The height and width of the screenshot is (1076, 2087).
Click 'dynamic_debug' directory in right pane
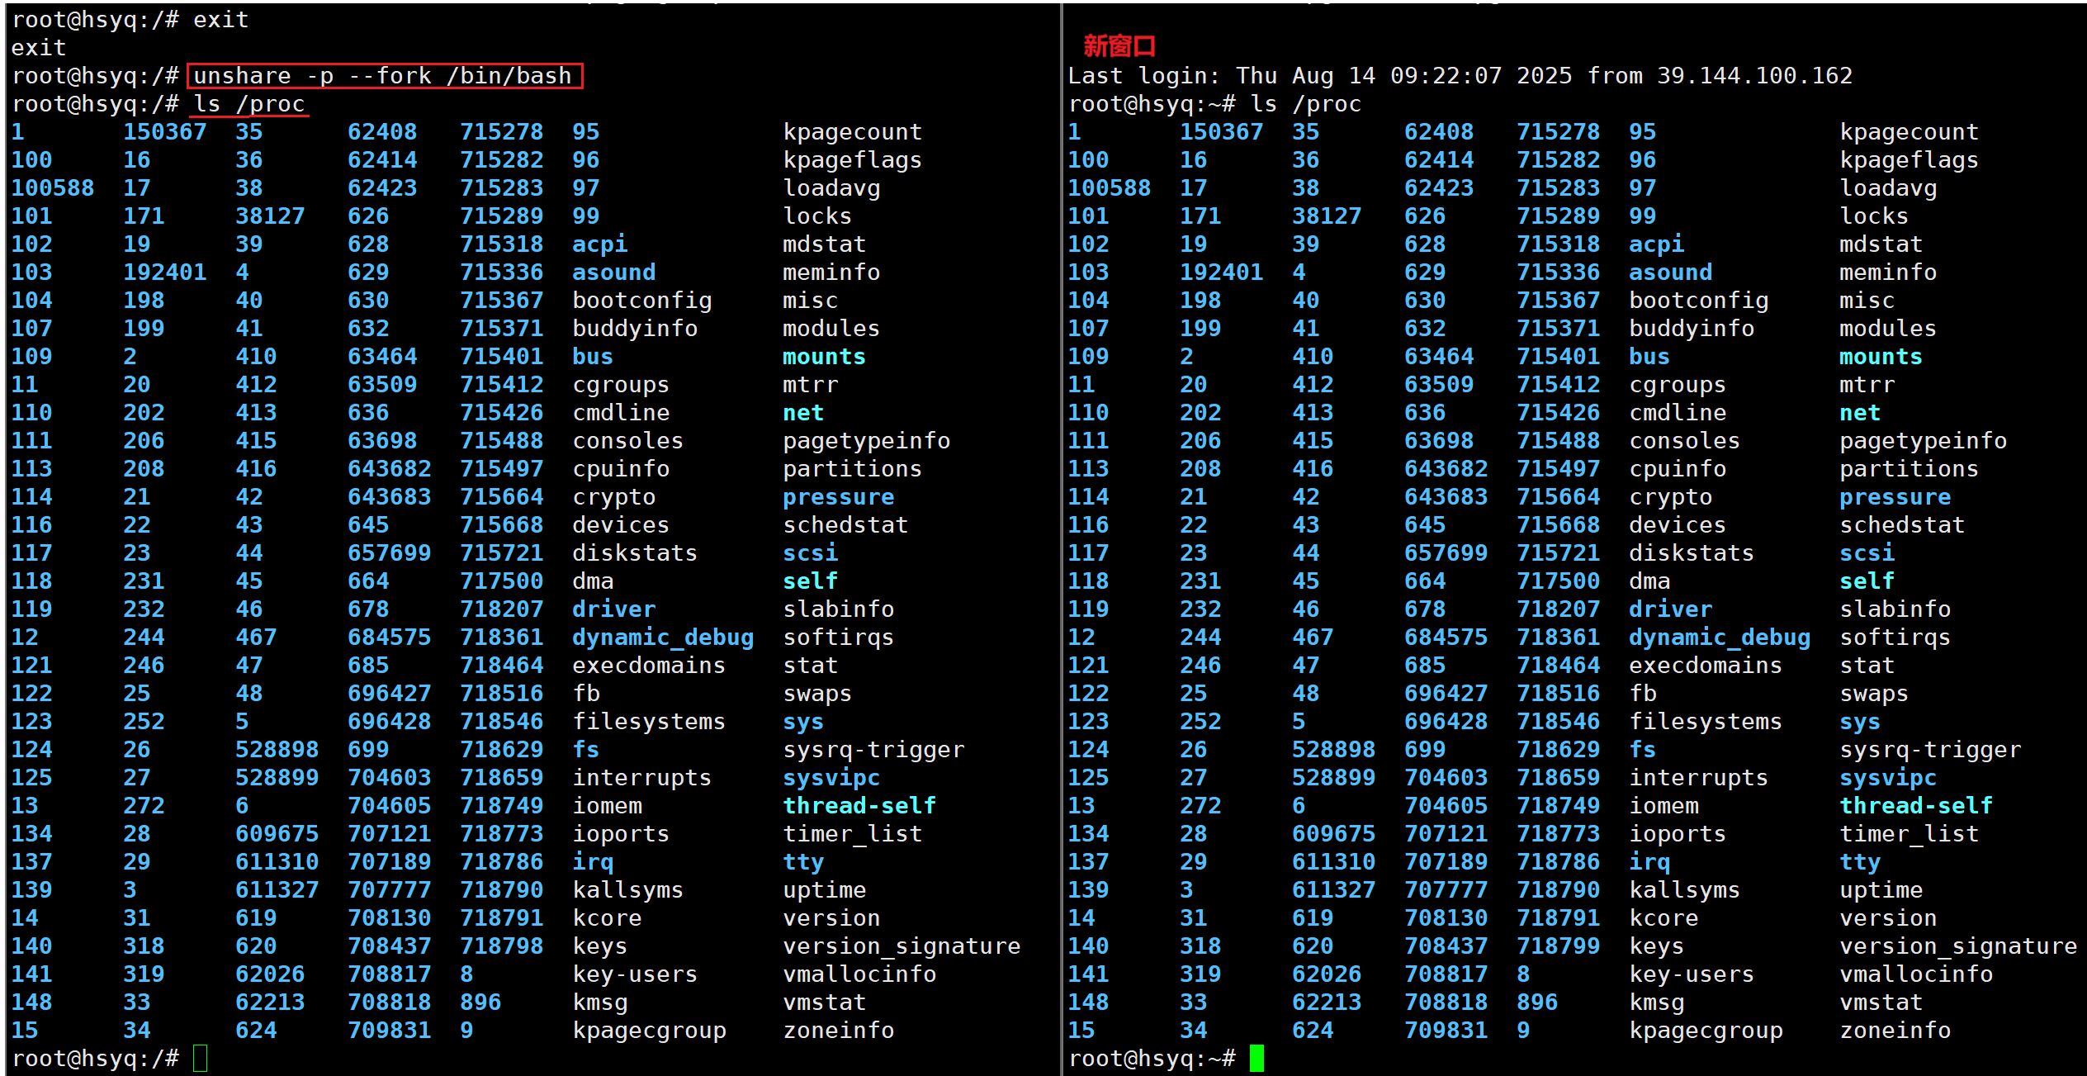click(1719, 637)
